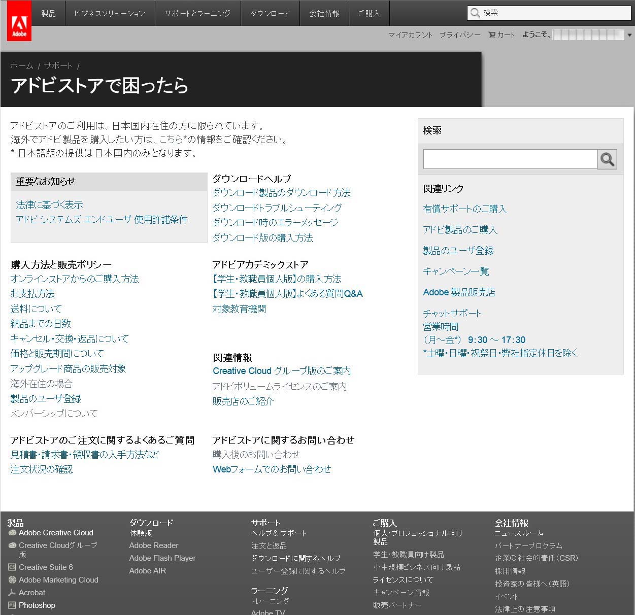The width and height of the screenshot is (635, 615).
Task: Open 納品までの日数
Action: click(41, 324)
